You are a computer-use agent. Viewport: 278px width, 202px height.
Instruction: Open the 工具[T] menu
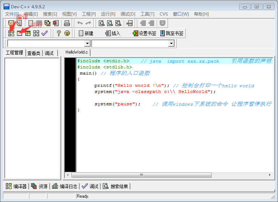click(x=148, y=14)
